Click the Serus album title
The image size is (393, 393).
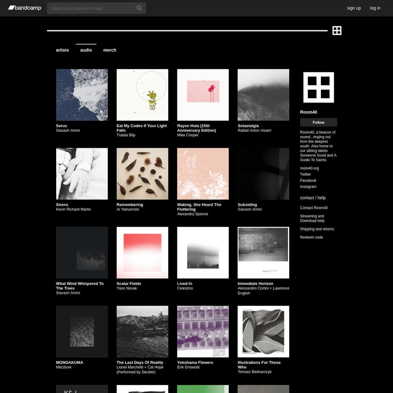(x=61, y=126)
